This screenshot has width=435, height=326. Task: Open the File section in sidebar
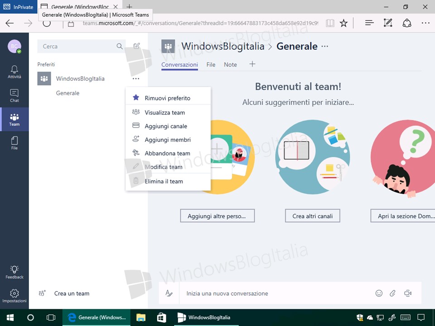14,143
